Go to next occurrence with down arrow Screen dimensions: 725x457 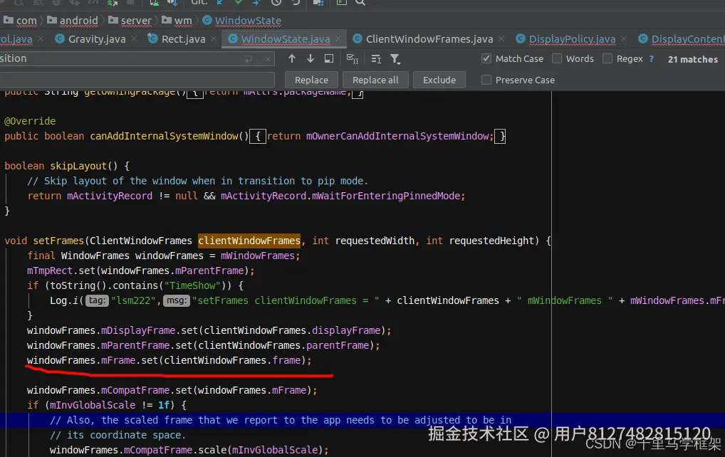(311, 58)
